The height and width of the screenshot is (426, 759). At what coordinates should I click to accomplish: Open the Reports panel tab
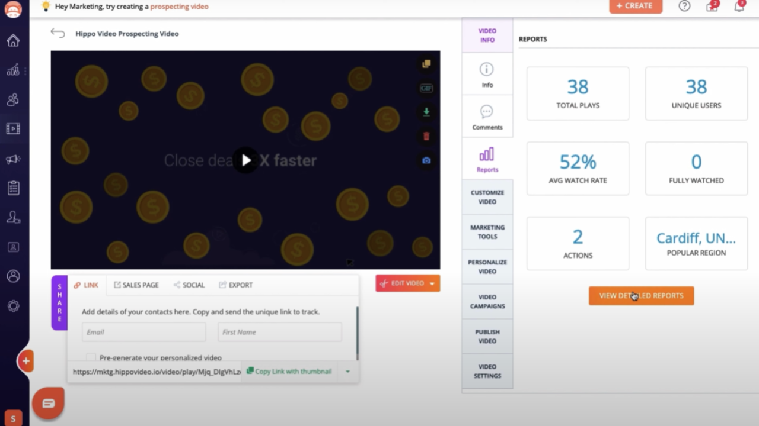(487, 160)
